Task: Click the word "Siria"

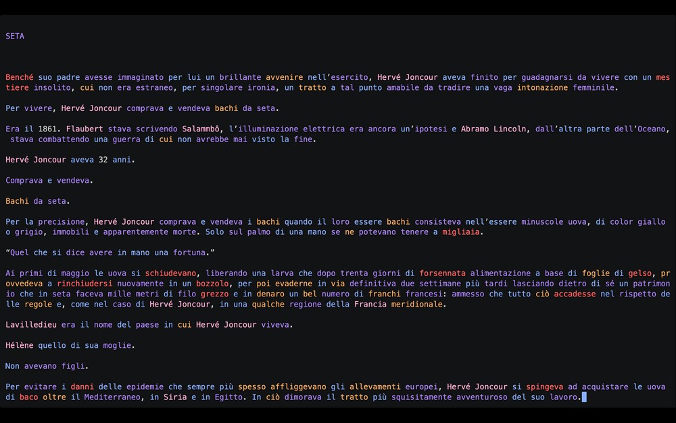Action: 175,397
